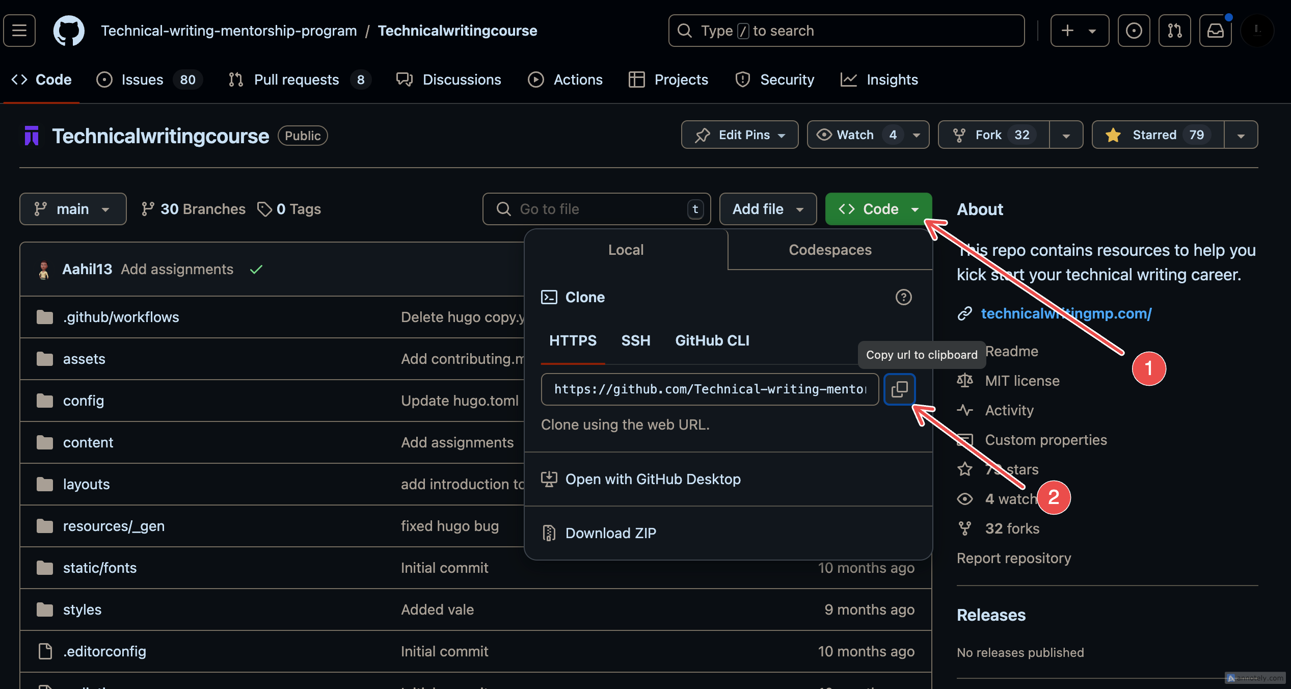Screen dimensions: 1291x689
Task: Open the pull requests shortcut icon in header
Action: pos(1174,31)
